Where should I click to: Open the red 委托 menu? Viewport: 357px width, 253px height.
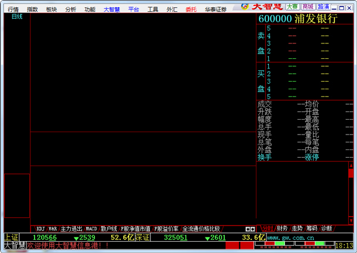(x=191, y=10)
